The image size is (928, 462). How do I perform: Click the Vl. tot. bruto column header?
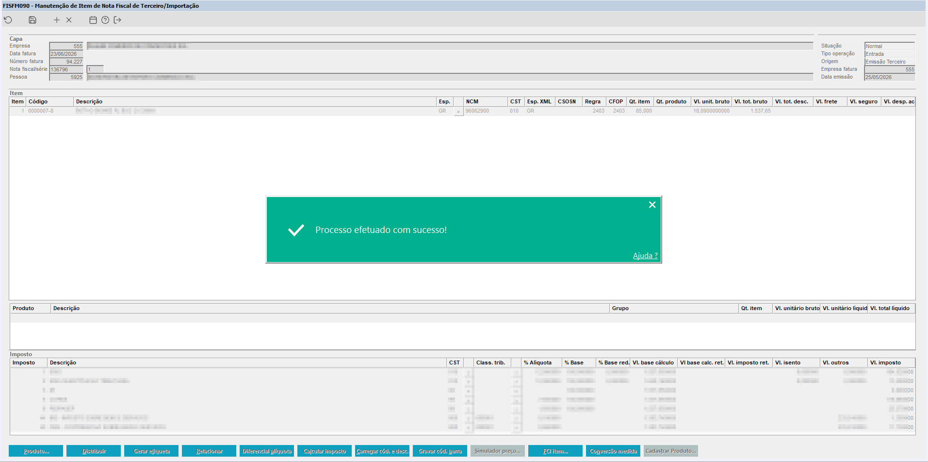click(752, 101)
